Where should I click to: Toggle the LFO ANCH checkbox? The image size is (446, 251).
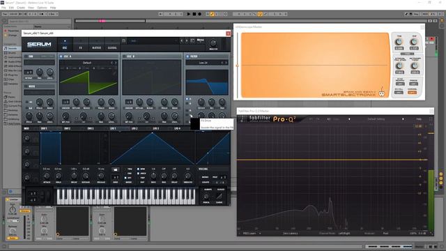coord(138,174)
